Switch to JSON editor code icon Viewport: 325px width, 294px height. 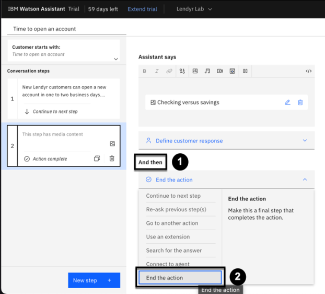[x=309, y=71]
